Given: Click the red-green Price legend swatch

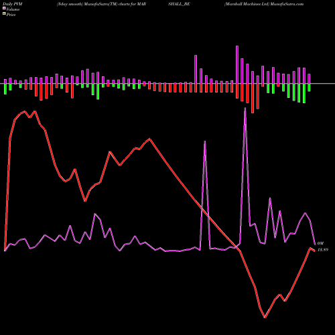Looking at the screenshot, I should pos(4,14).
